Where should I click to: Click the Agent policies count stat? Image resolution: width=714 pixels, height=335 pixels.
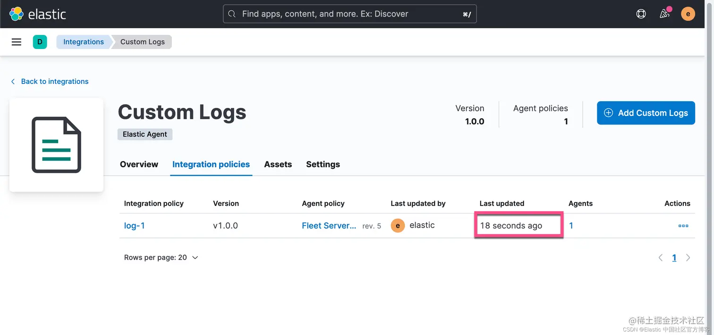click(x=541, y=114)
